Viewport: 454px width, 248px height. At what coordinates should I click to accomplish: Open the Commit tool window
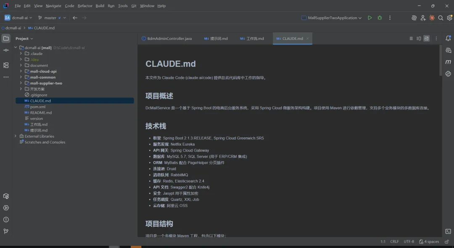click(6, 50)
